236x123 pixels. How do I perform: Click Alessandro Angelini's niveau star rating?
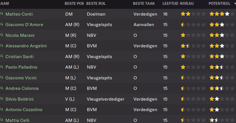[193, 46]
